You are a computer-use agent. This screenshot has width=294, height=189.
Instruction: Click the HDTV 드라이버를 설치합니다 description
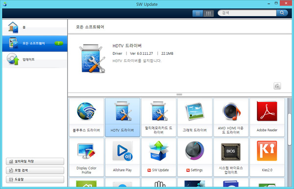click(x=137, y=61)
